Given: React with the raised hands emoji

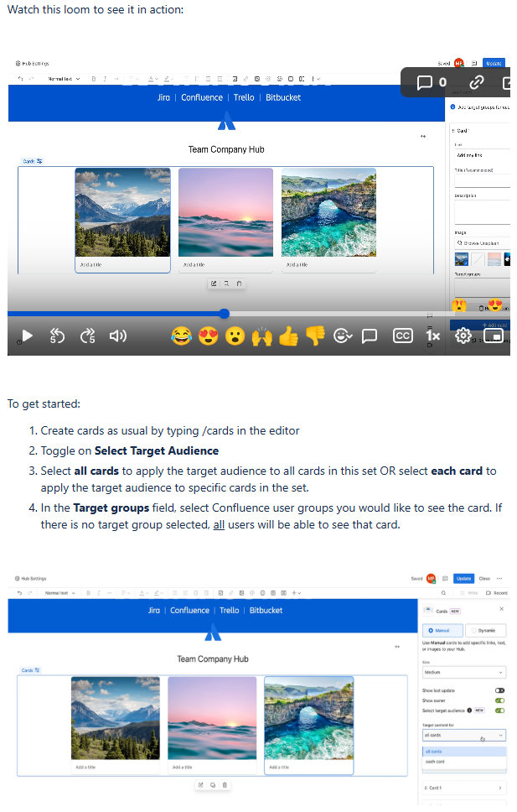Looking at the screenshot, I should click(x=262, y=336).
